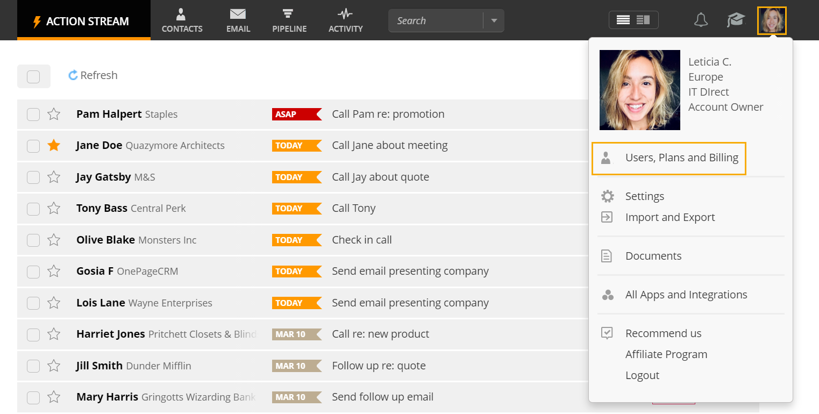Click Logout in the profile menu
819x414 pixels.
(642, 375)
